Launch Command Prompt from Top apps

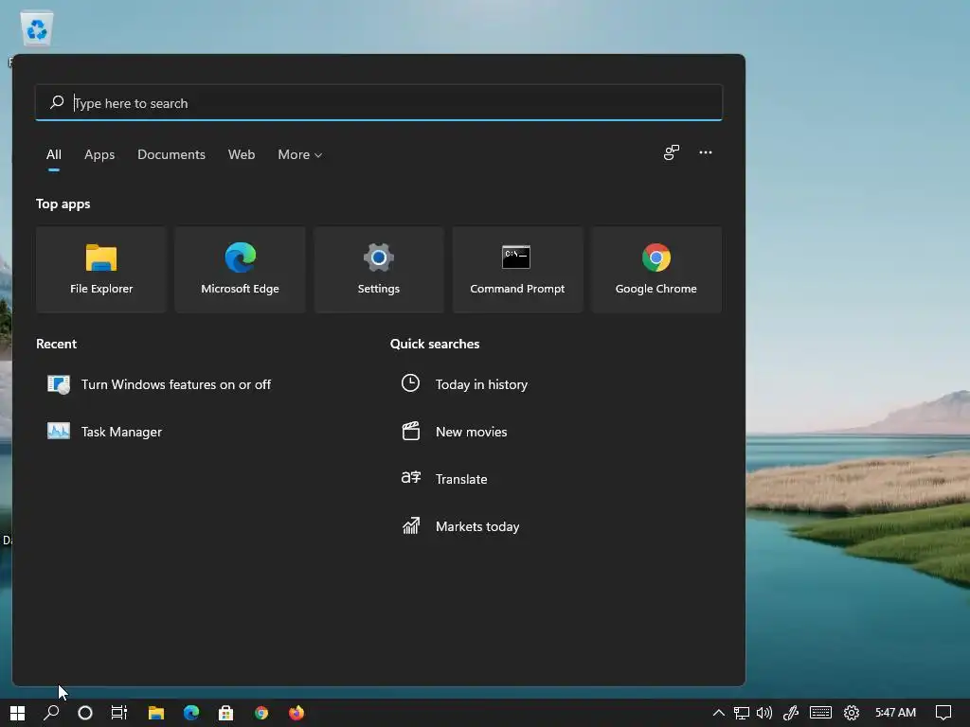pyautogui.click(x=517, y=270)
